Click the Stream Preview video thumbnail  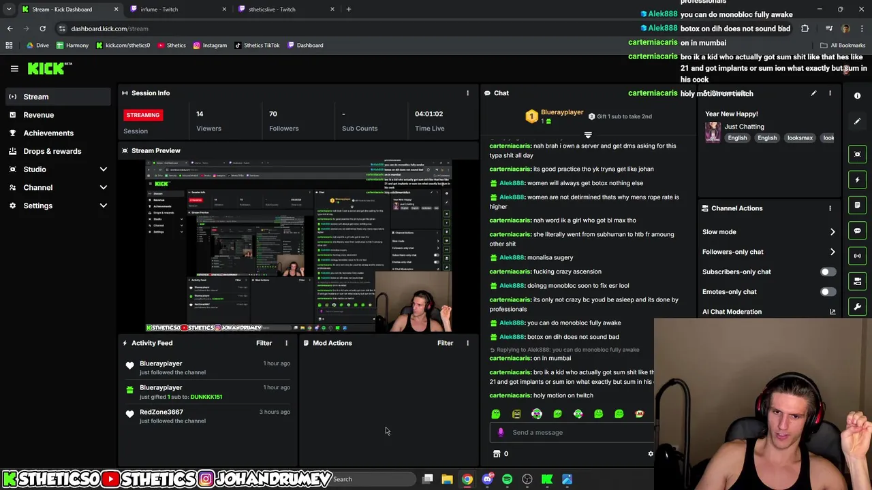[299, 246]
